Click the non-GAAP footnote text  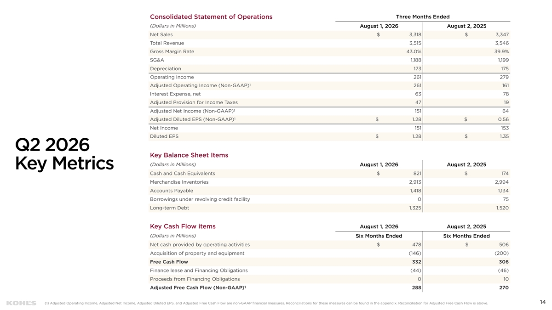coord(266,303)
